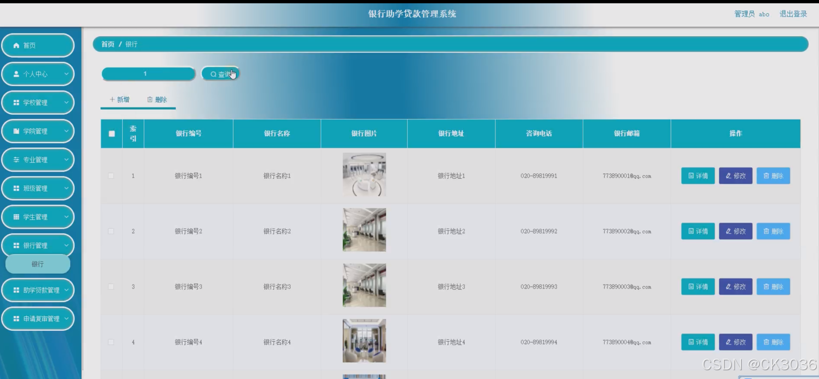Click the icon beside 学院管理
Viewport: 819px width, 379px height.
pyautogui.click(x=16, y=131)
